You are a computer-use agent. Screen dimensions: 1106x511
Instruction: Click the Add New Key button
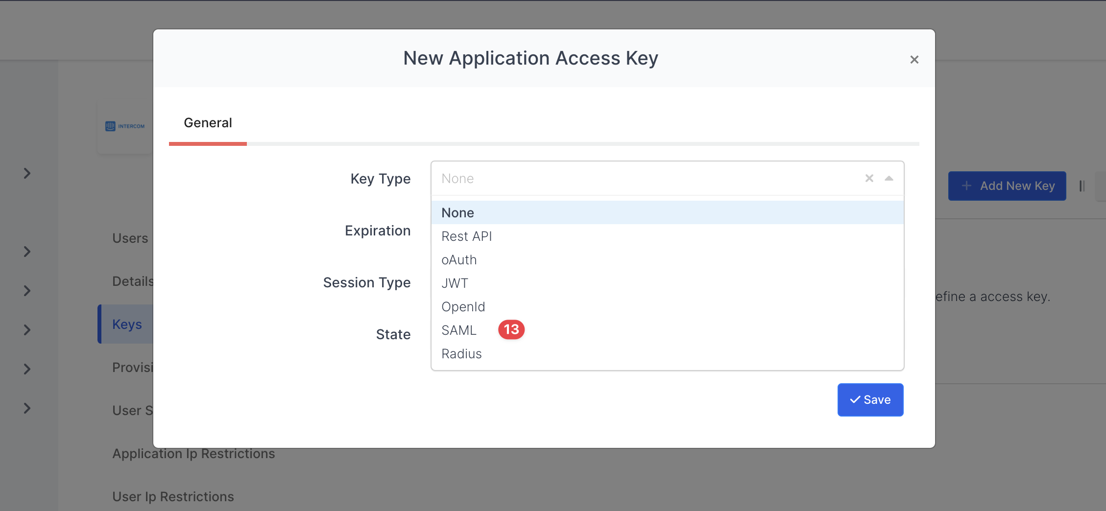1007,186
